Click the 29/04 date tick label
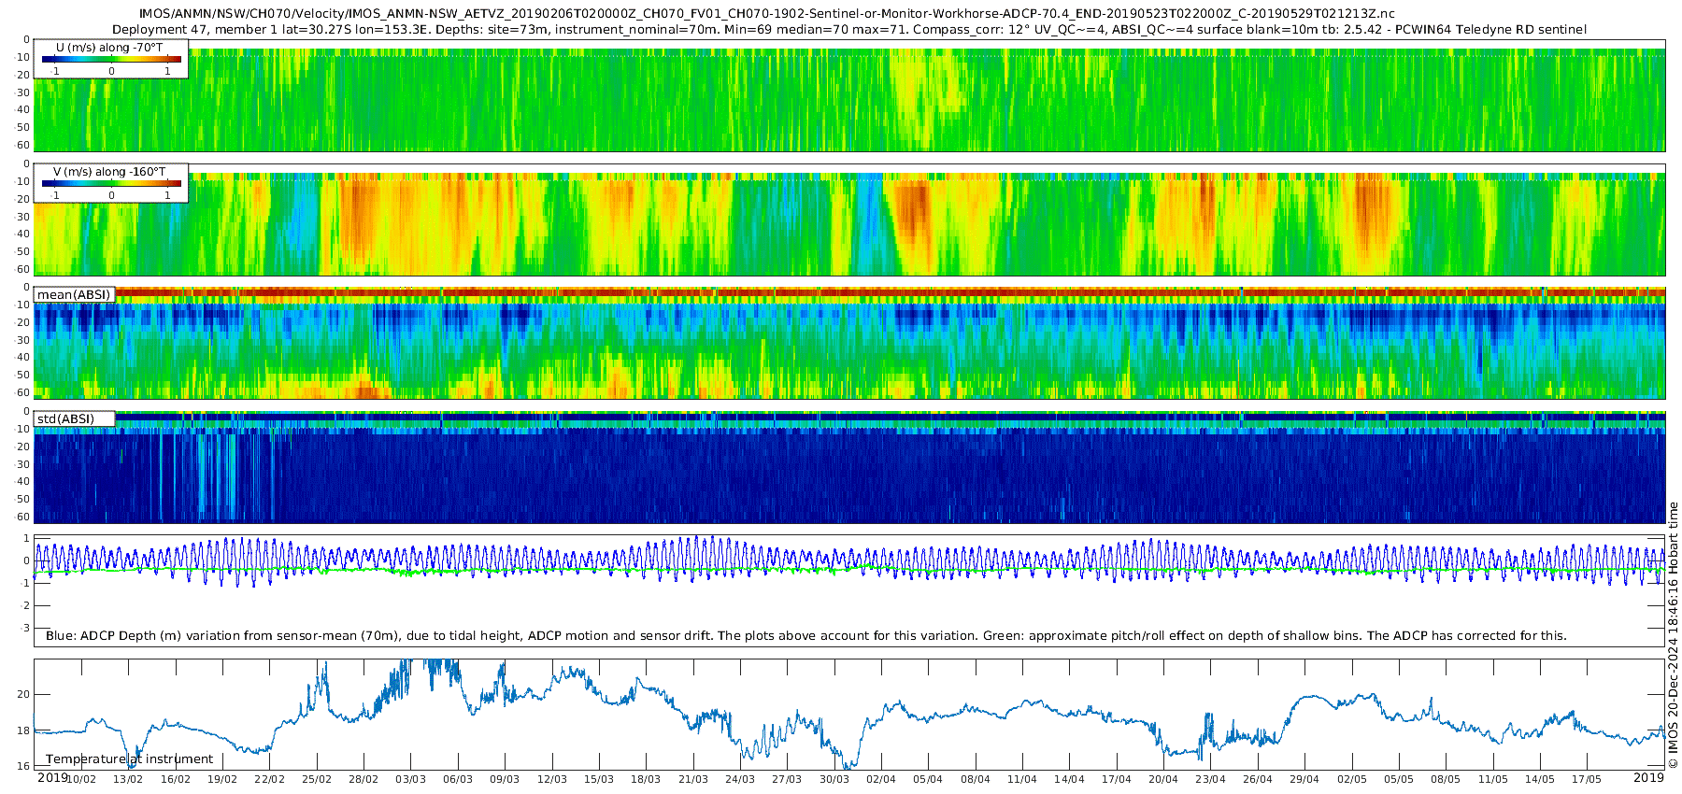This screenshot has height=794, width=1682. click(1304, 779)
